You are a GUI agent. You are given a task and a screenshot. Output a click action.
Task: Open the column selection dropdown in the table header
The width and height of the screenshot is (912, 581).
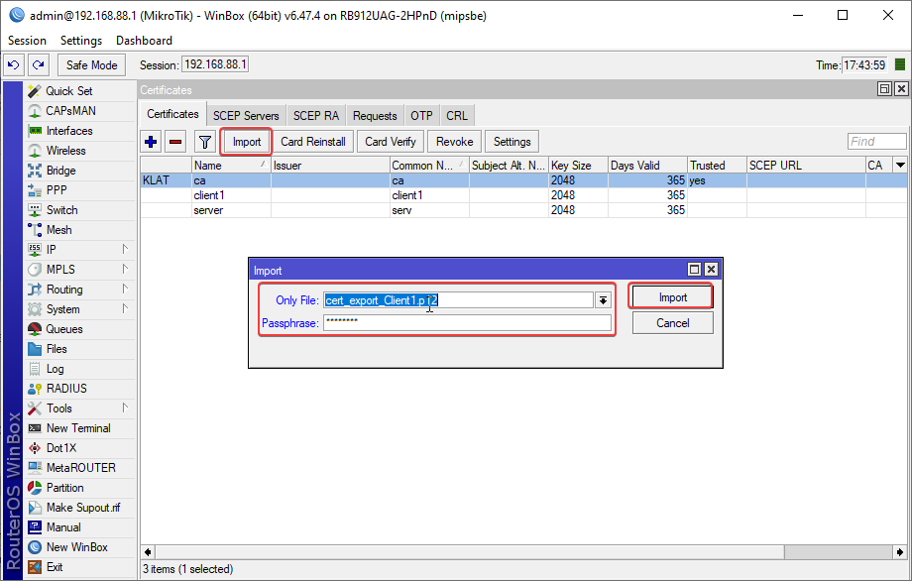click(x=900, y=166)
